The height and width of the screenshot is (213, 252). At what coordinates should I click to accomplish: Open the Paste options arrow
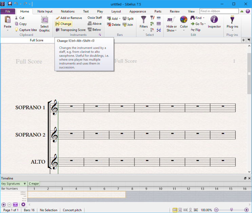tap(7, 30)
